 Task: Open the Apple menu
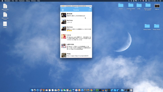tap(2, 1)
